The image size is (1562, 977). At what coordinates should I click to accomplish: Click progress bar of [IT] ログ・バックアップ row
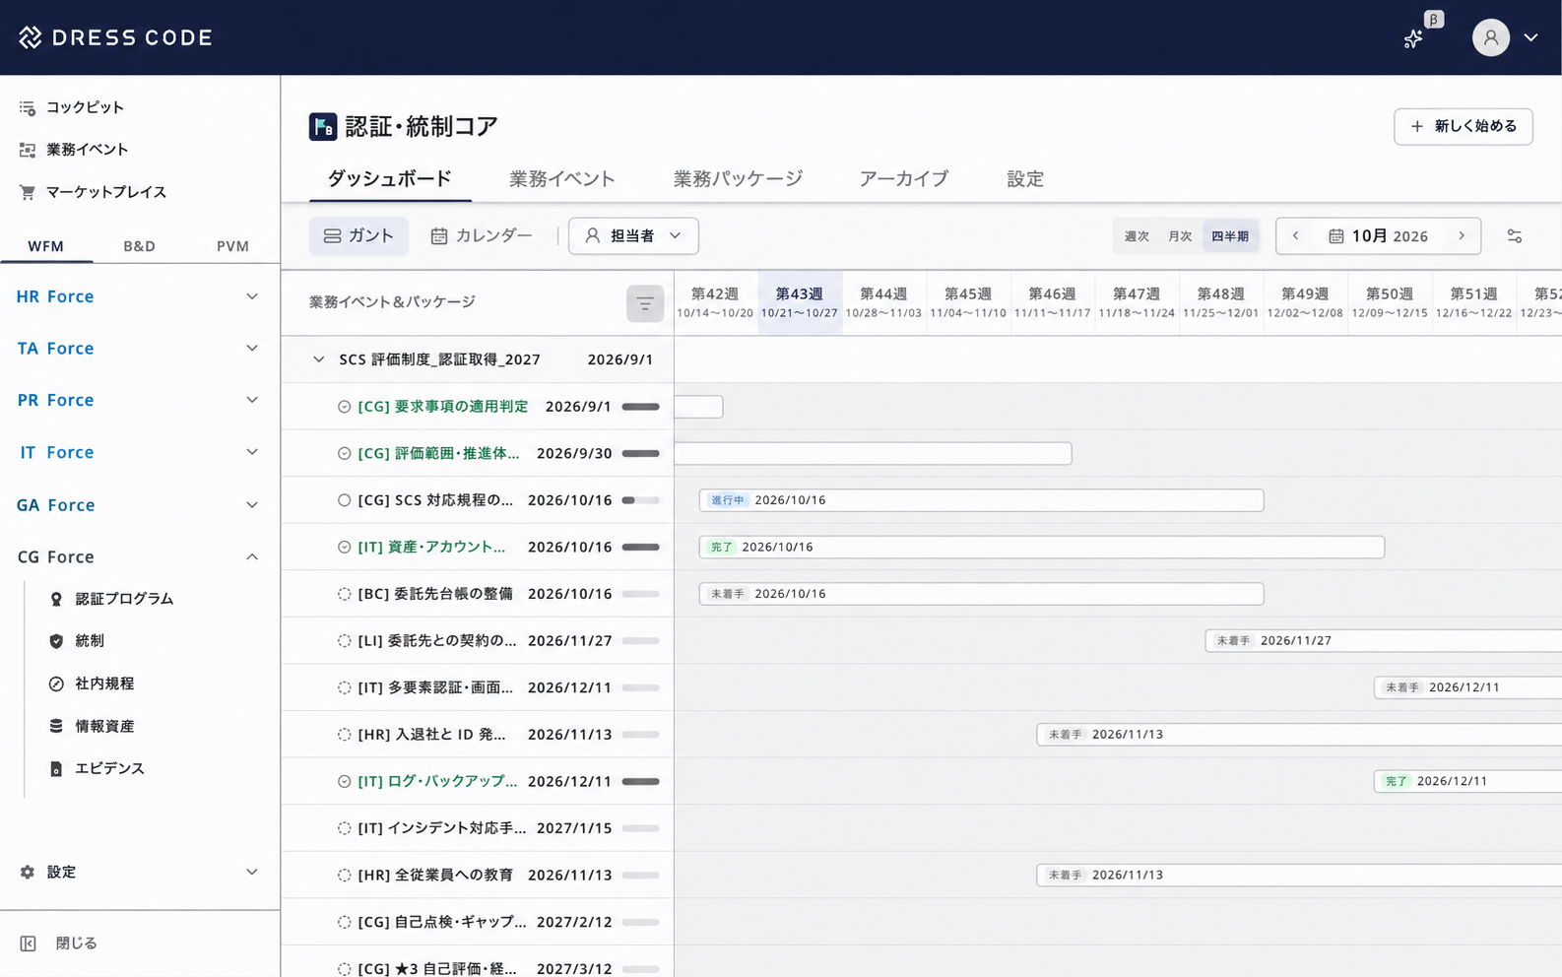(640, 781)
